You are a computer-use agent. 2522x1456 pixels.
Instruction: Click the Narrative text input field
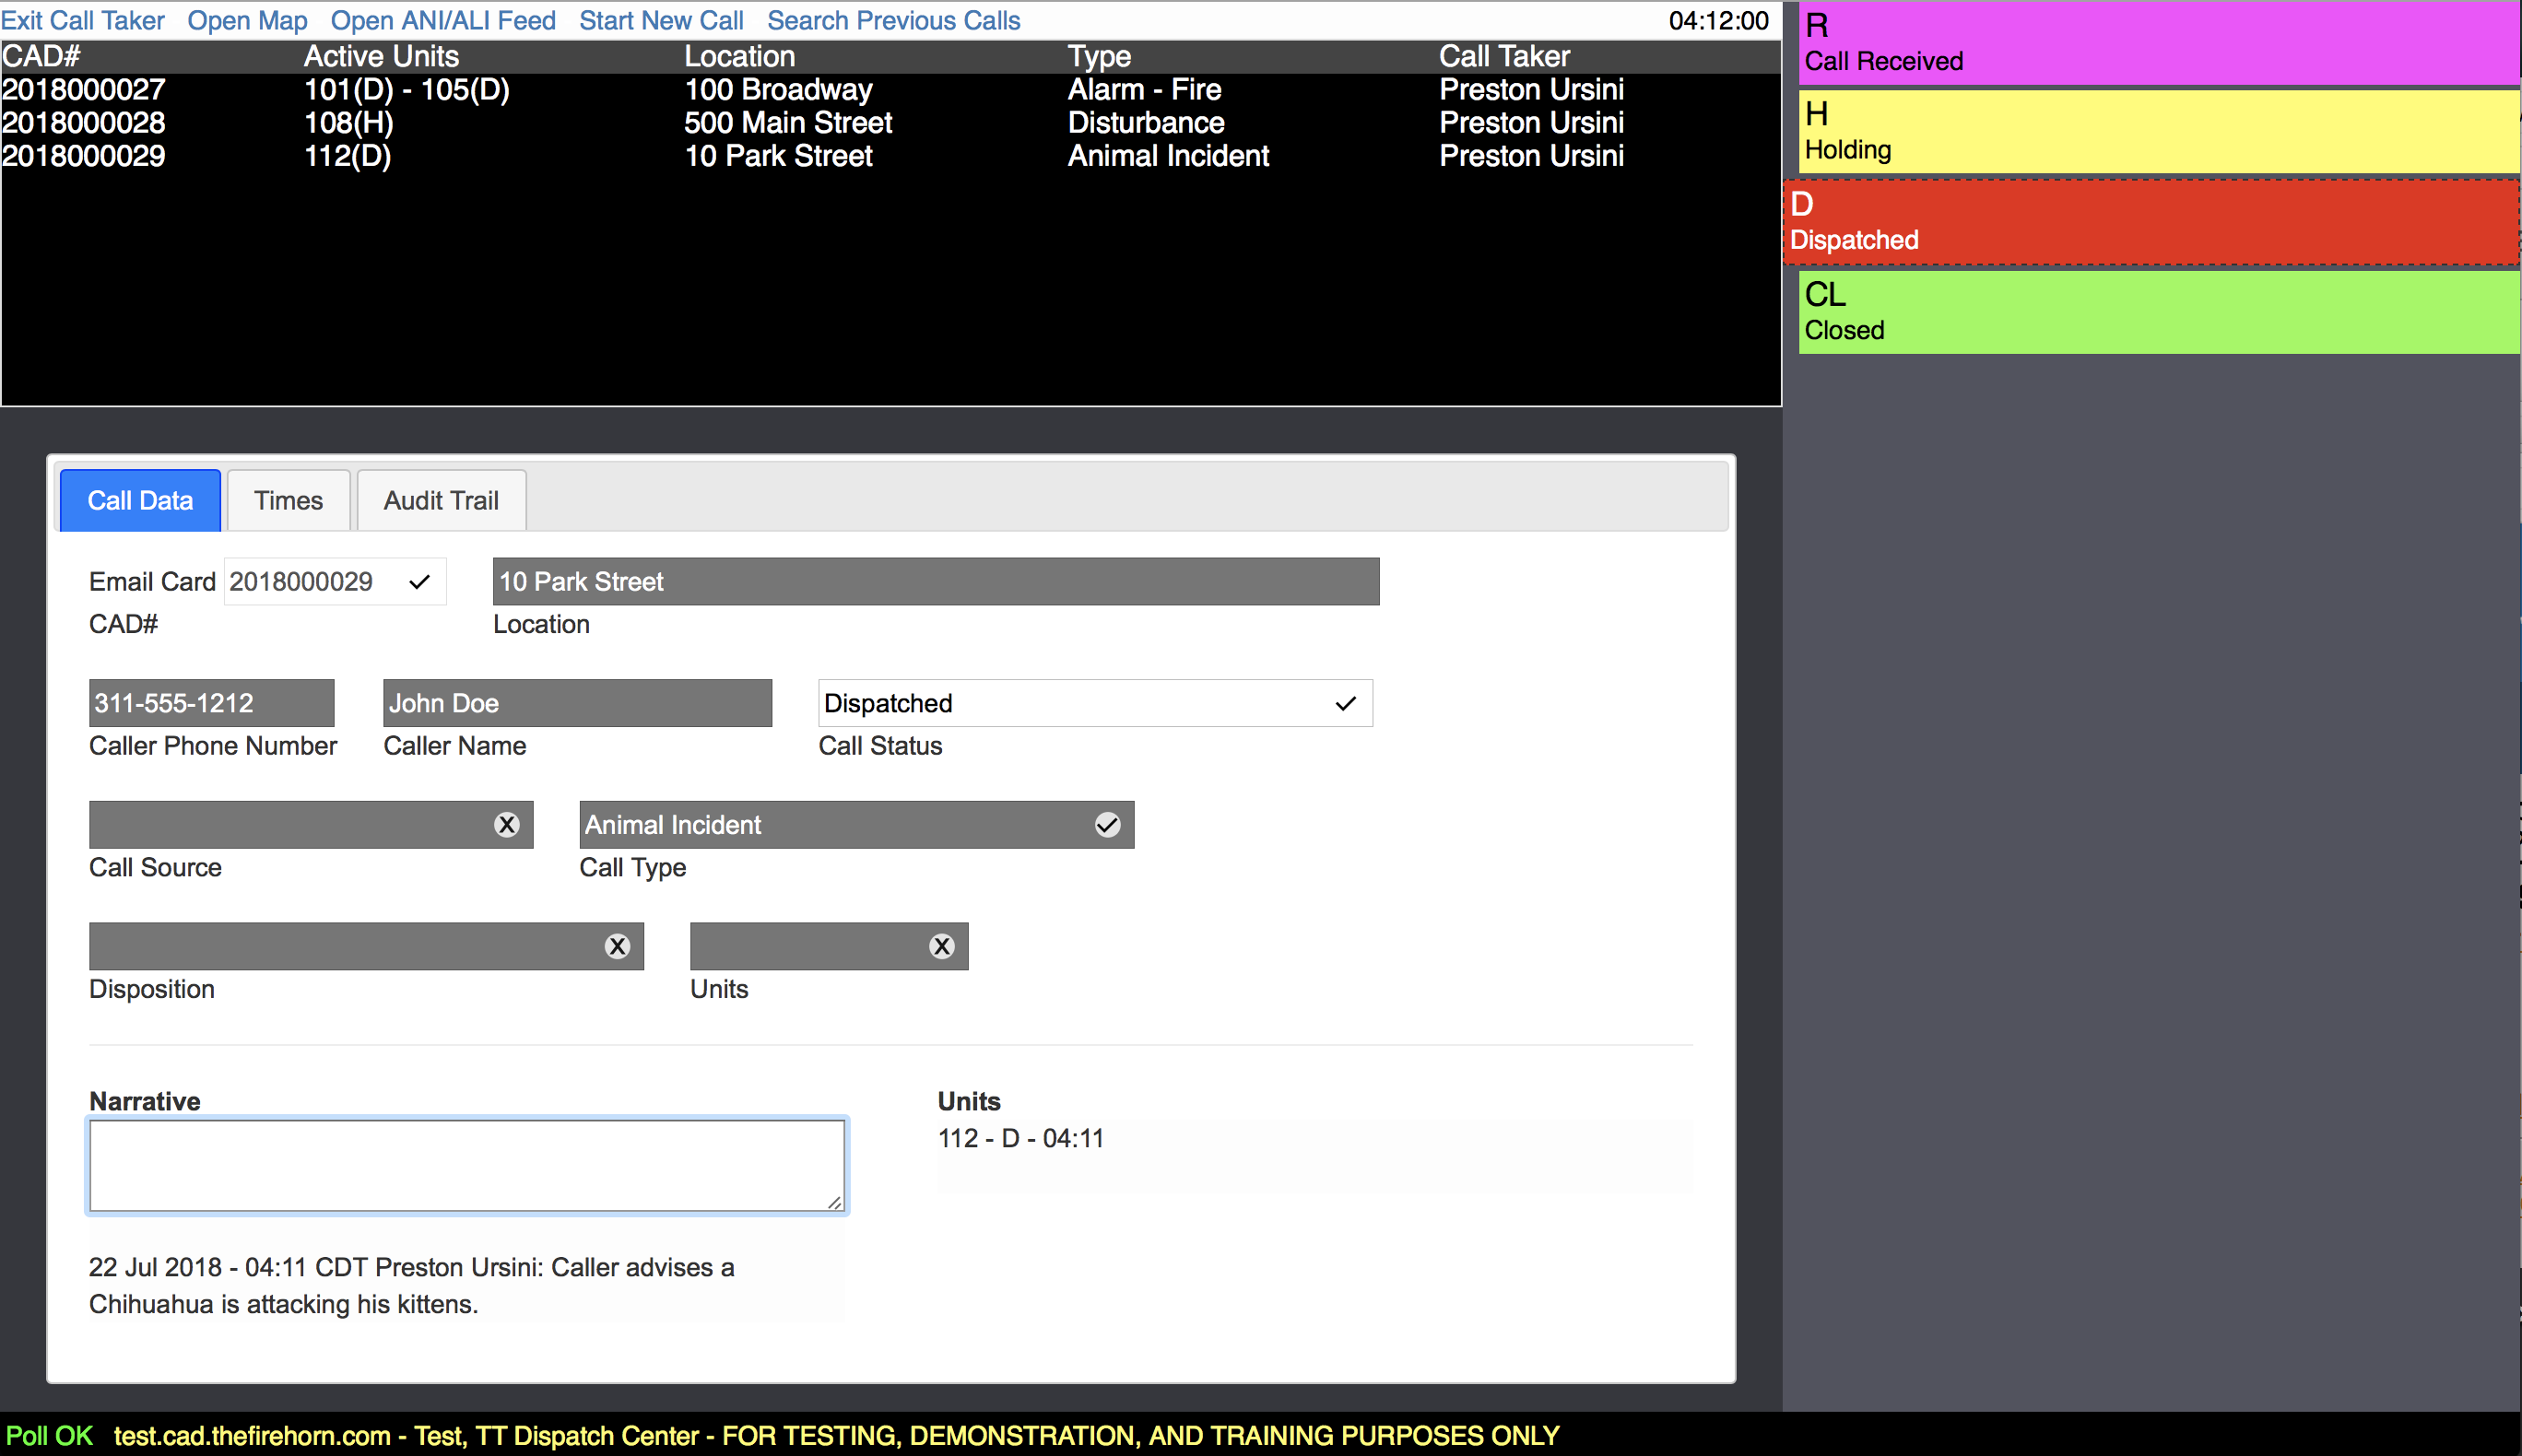click(x=468, y=1165)
